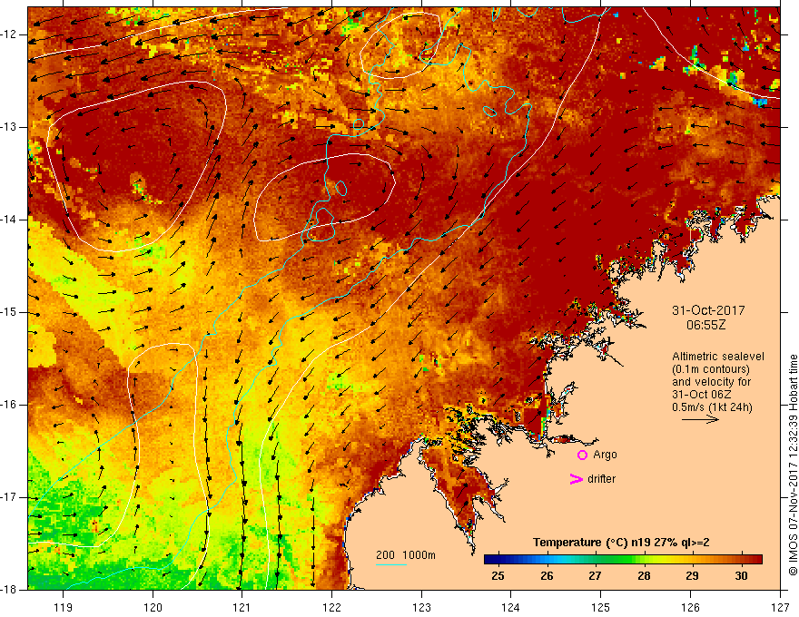Click the 'Temperature (°C) n19 27% ql>=2' title
This screenshot has width=799, height=617.
[621, 543]
